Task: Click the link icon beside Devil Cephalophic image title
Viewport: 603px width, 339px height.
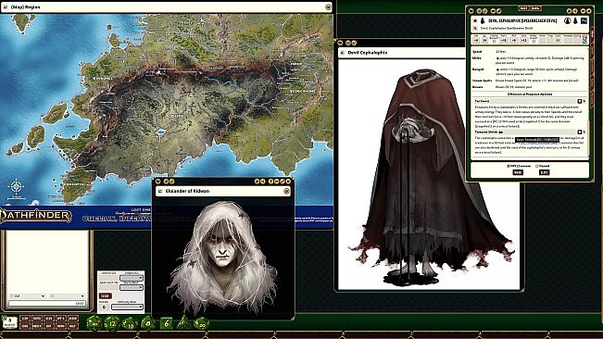Action: (x=343, y=53)
